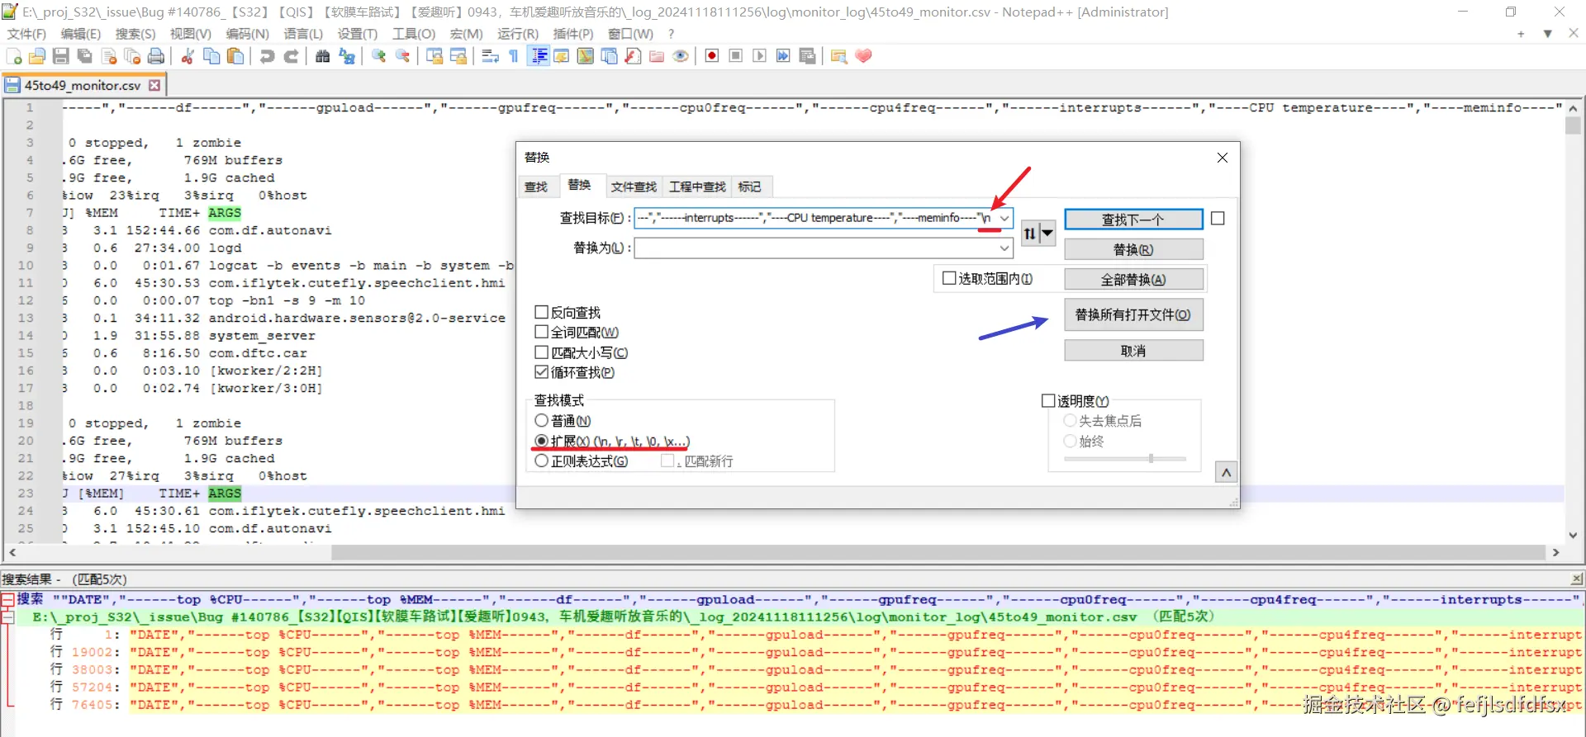Click the transparency slider handle
This screenshot has width=1586, height=737.
[x=1151, y=458]
